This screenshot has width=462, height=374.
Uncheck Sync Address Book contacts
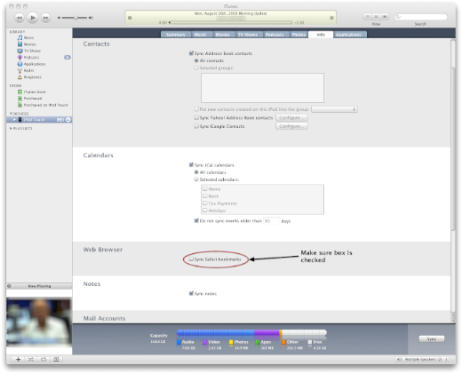191,53
